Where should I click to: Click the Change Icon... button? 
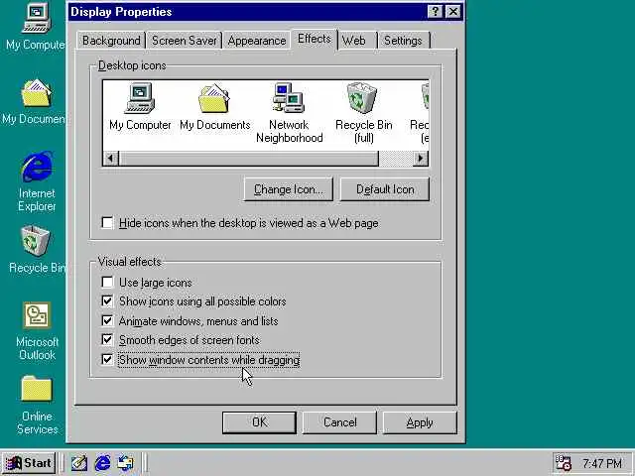click(289, 189)
